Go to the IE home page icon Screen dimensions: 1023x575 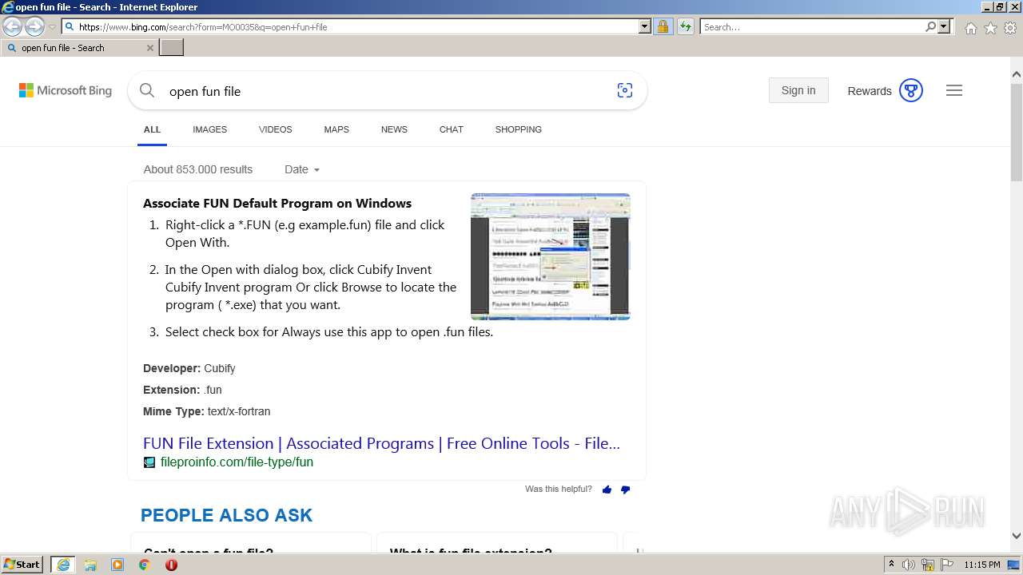[x=970, y=28]
